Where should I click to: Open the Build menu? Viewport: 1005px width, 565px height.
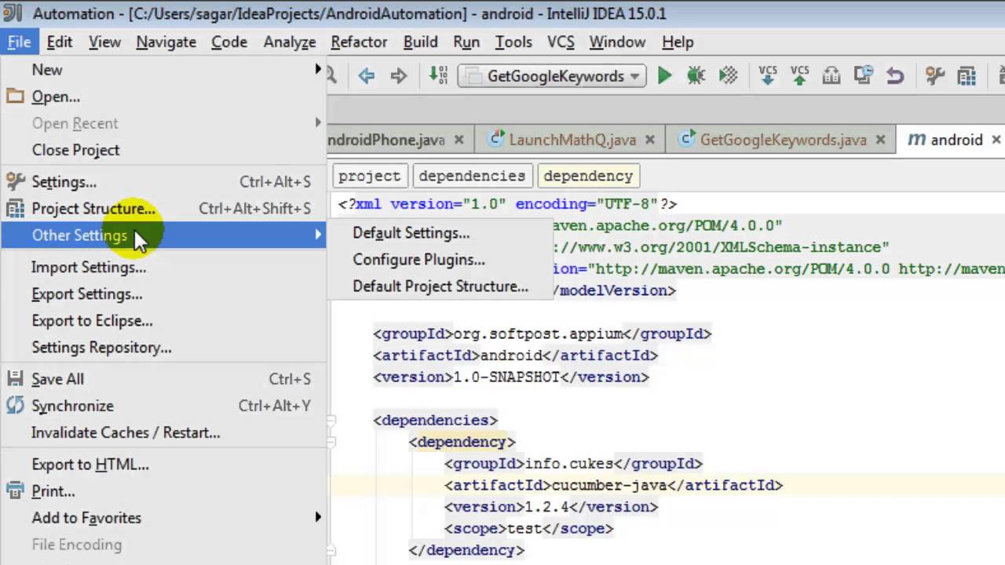[421, 42]
